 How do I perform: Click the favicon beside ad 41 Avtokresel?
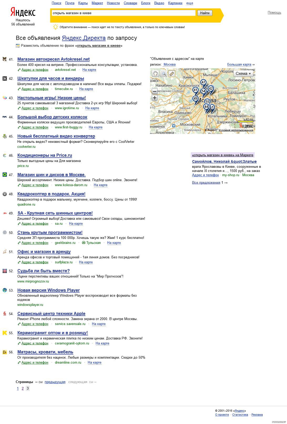click(5, 59)
